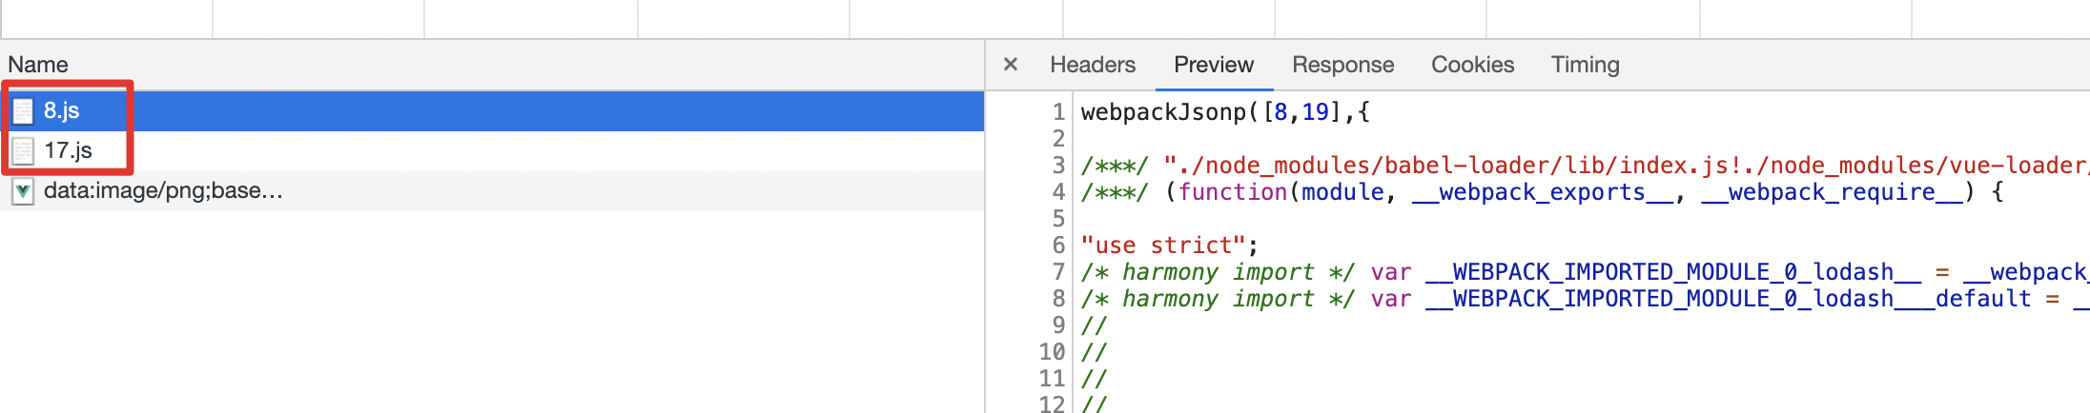The height and width of the screenshot is (413, 2090).
Task: Click the document icon beside 17.js
Action: 23,151
